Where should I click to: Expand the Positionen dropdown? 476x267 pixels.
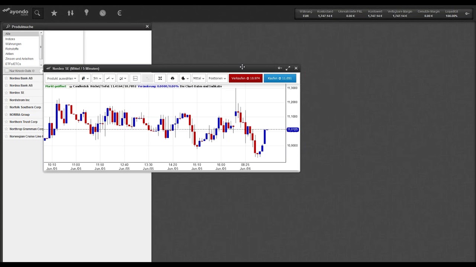point(217,78)
